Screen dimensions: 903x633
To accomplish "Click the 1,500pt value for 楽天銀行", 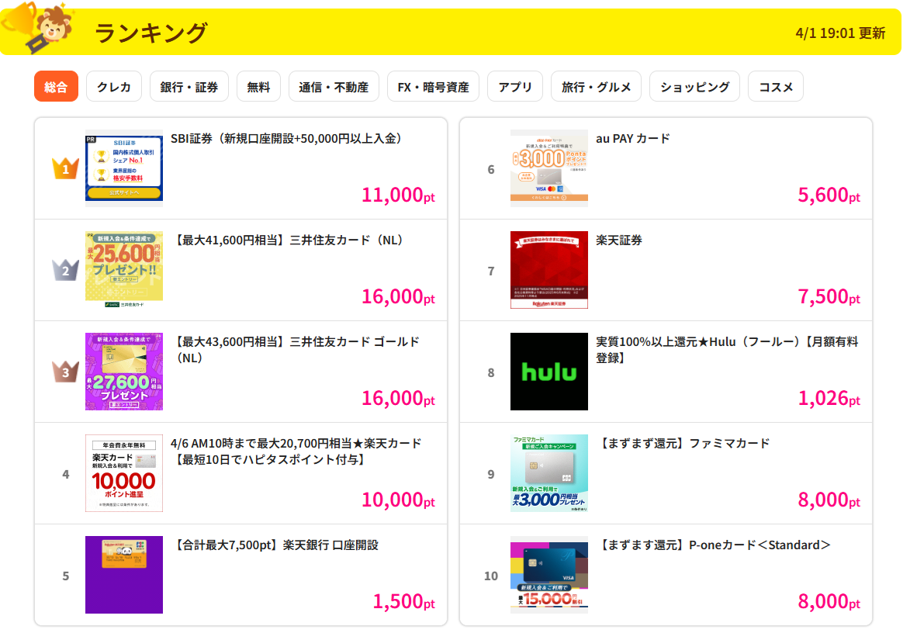I will 403,602.
